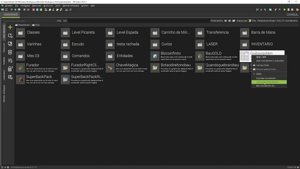300x169 pixels.
Task: Click the download arrow icon in top toolbar
Action: point(261,9)
